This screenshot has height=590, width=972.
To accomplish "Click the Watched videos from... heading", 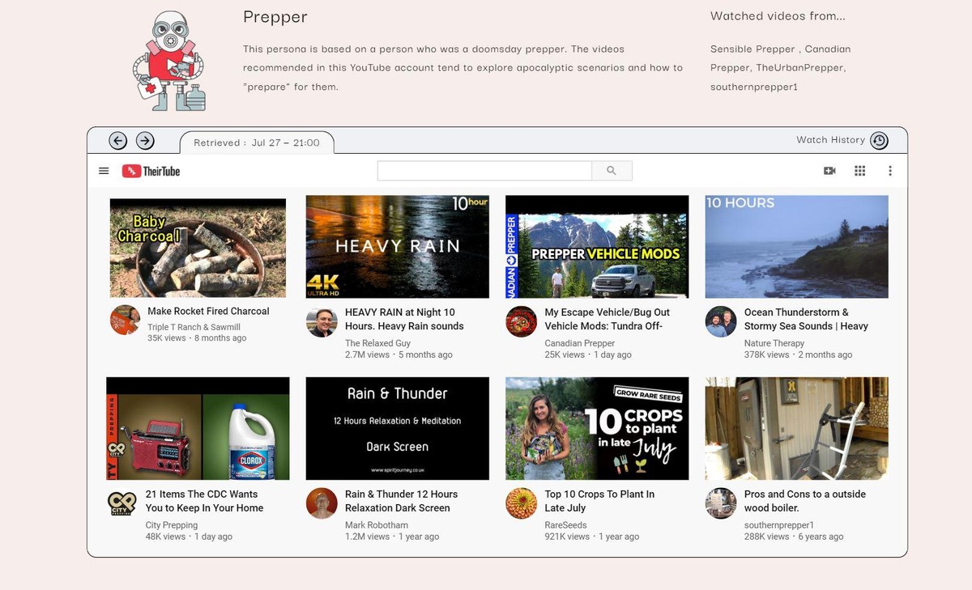I will click(778, 15).
